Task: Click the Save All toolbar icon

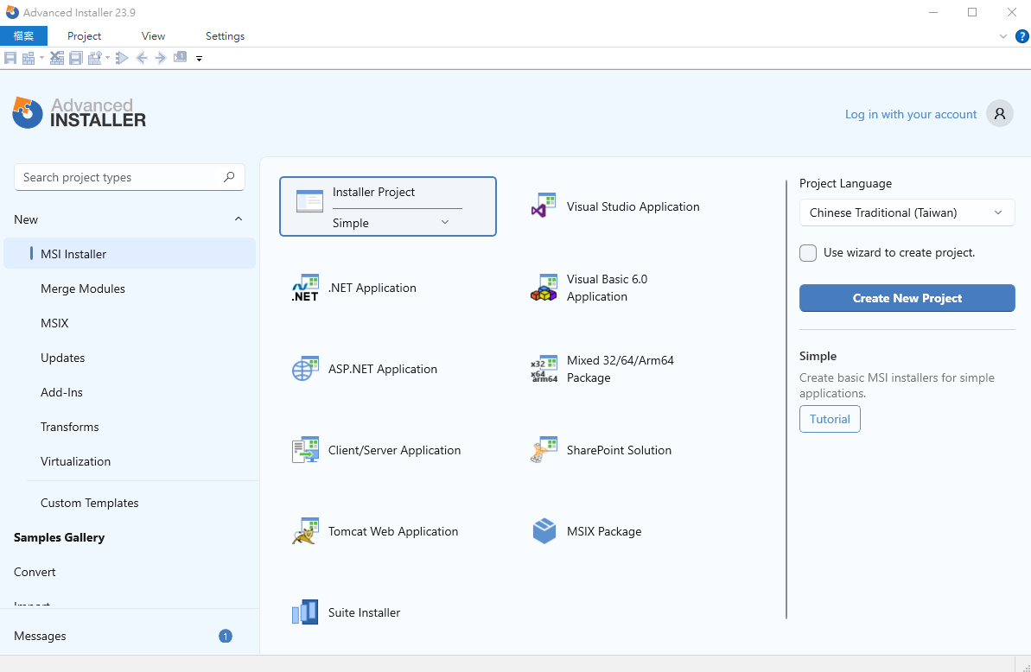Action: (x=75, y=58)
